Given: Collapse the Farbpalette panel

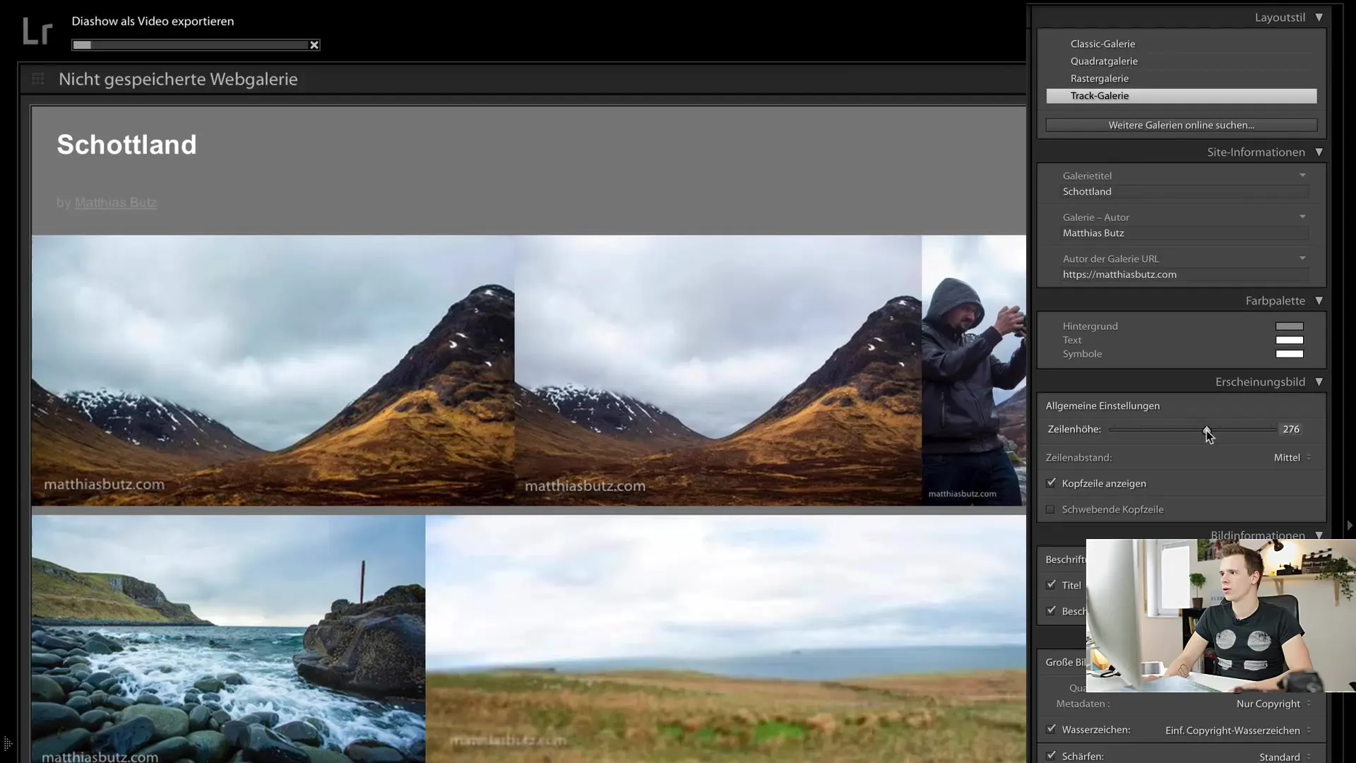Looking at the screenshot, I should [x=1319, y=301].
